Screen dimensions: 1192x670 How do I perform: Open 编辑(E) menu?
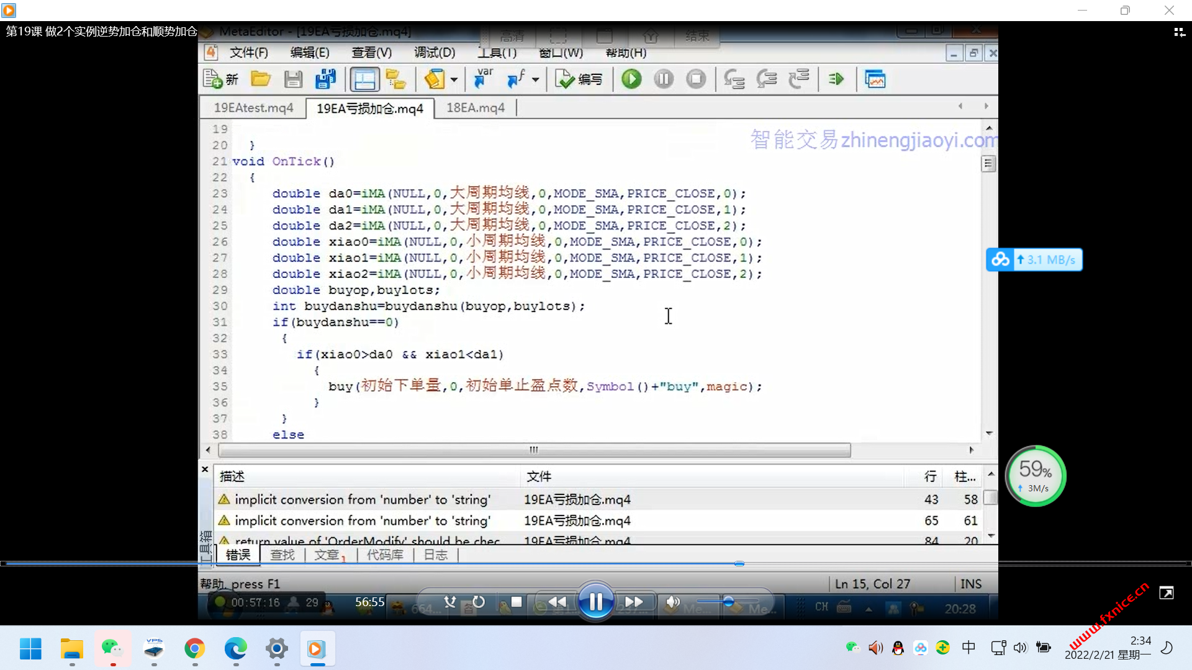coord(310,53)
